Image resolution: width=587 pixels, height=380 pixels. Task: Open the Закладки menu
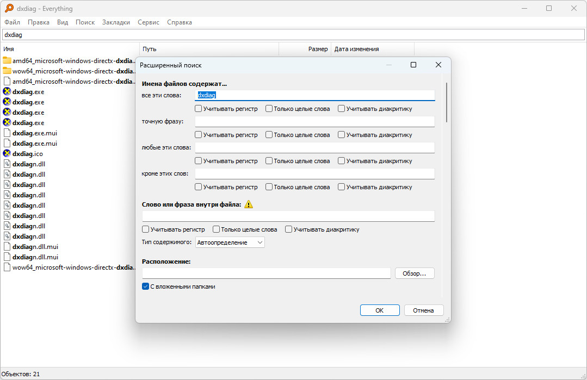pos(116,22)
